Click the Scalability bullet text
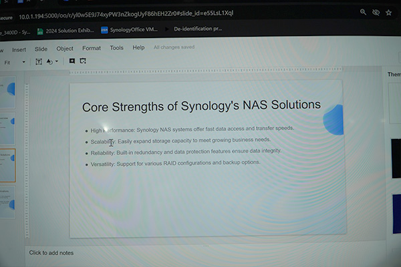Viewport: 401px width, 267px height. [x=180, y=141]
